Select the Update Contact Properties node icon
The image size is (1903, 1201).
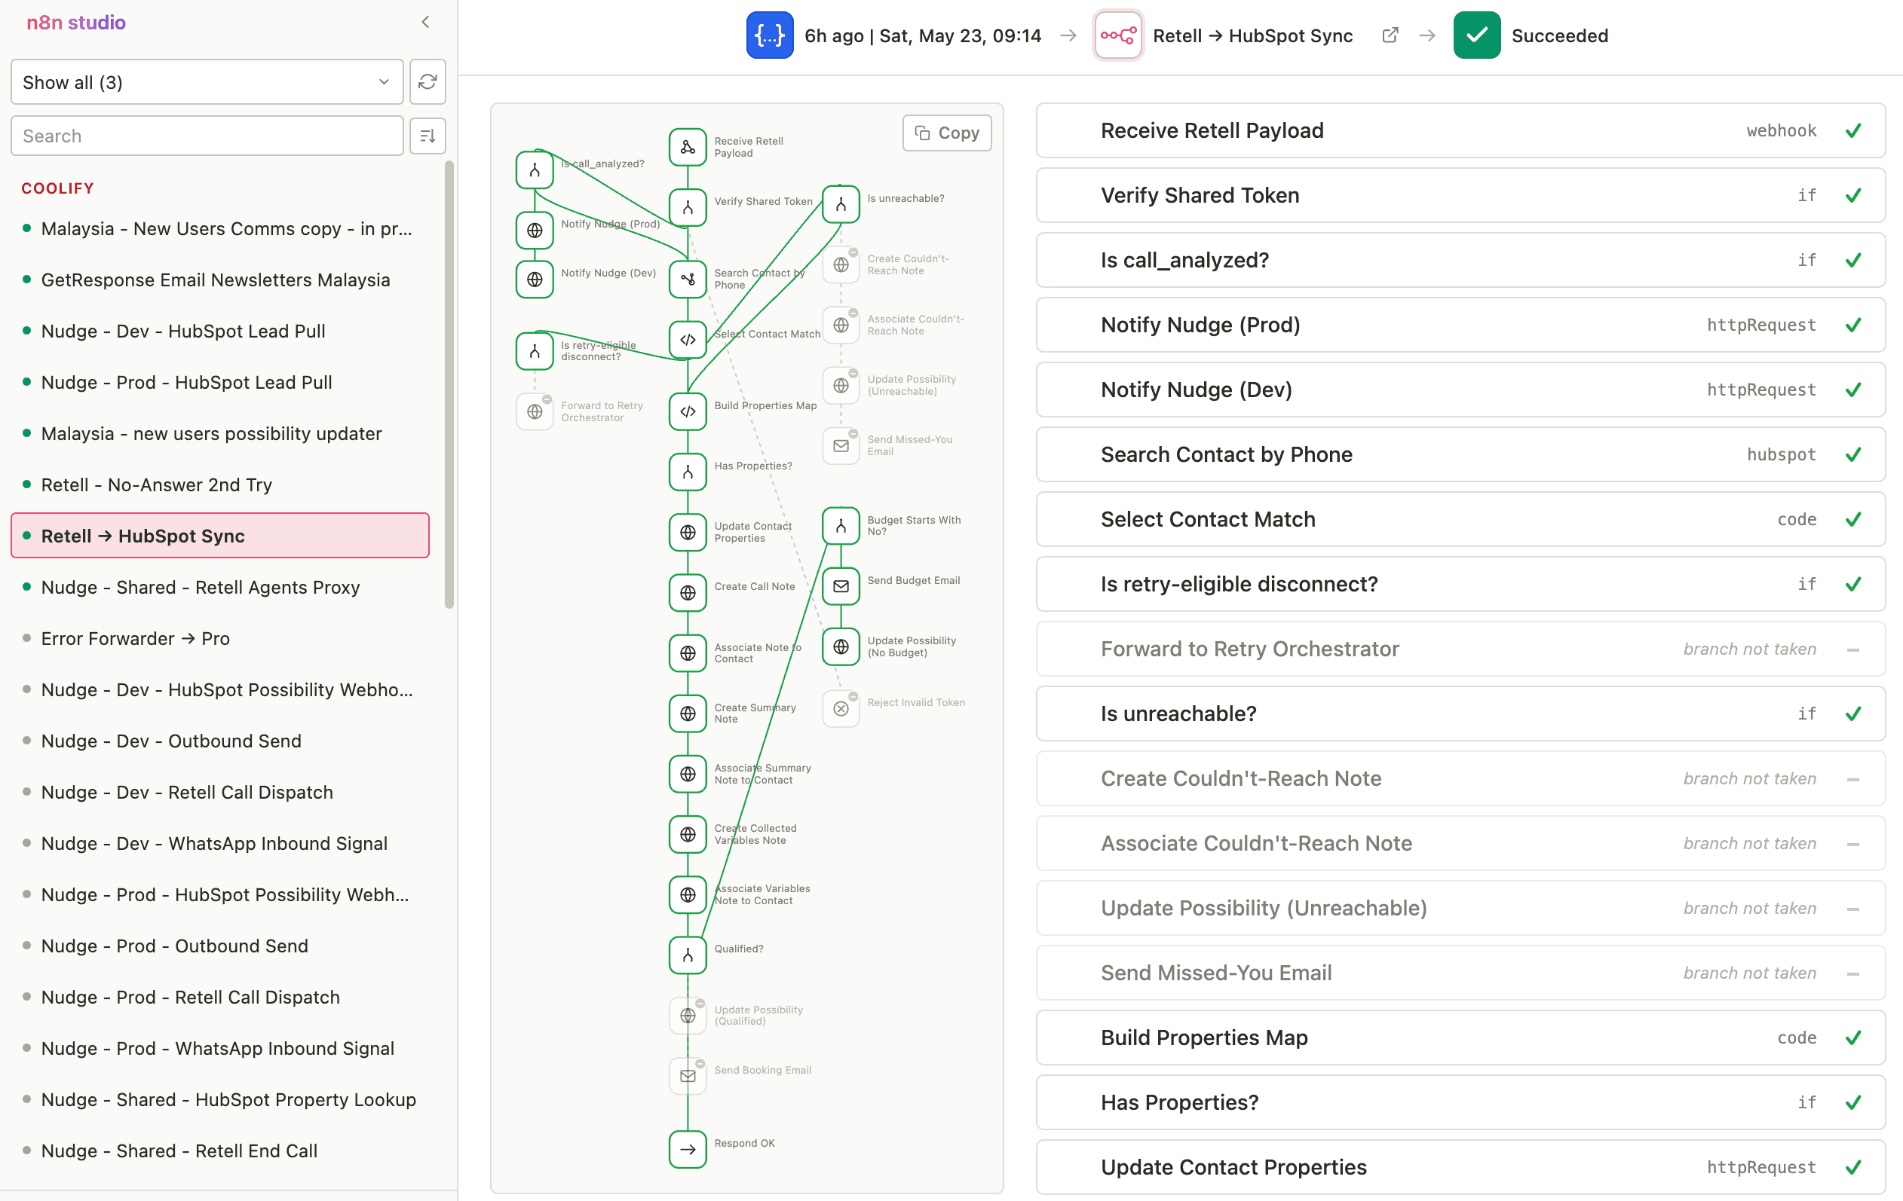pyautogui.click(x=688, y=532)
